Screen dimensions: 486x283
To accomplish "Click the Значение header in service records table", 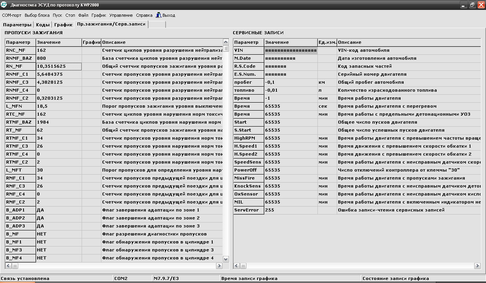I will point(291,42).
